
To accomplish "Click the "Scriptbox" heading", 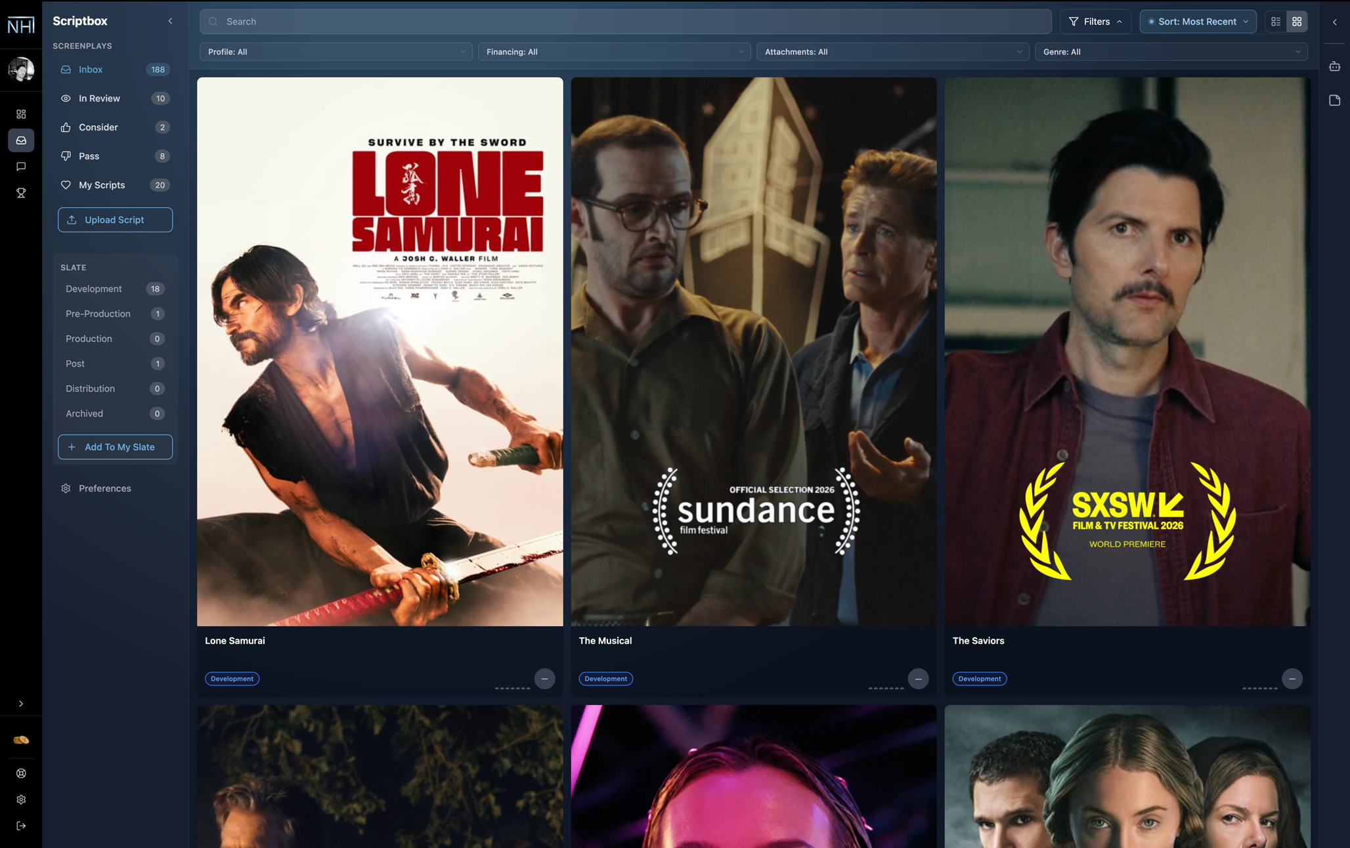I will coord(80,21).
